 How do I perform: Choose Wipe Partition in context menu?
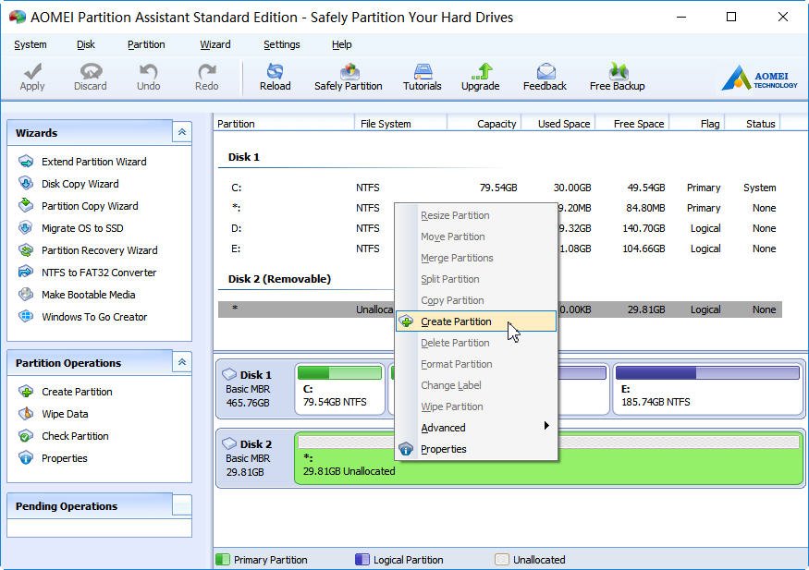tap(476, 406)
